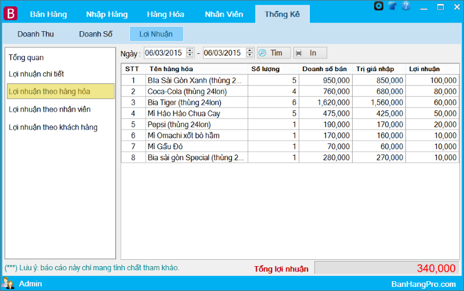Select Tổng quan in the sidebar
This screenshot has width=464, height=291.
pos(26,57)
